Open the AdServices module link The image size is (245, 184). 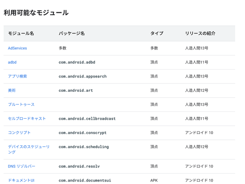coord(17,48)
